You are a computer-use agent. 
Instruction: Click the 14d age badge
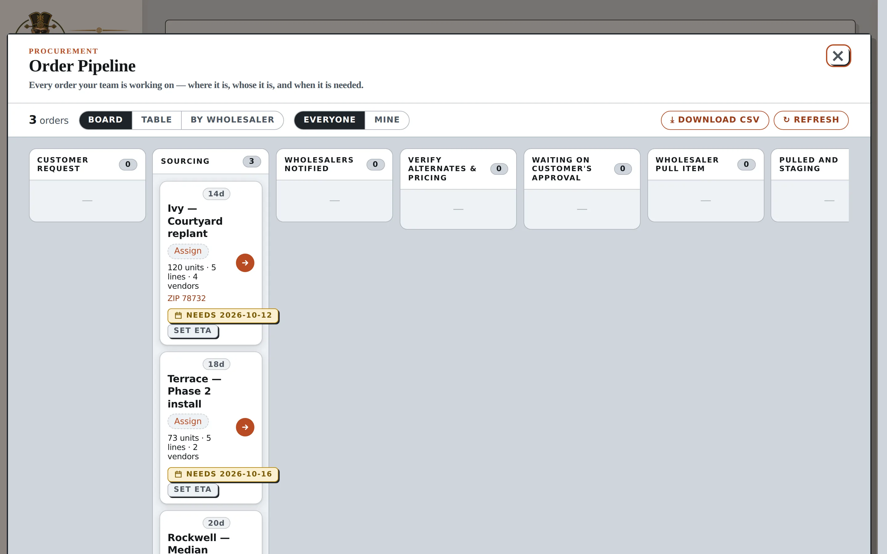(x=216, y=194)
